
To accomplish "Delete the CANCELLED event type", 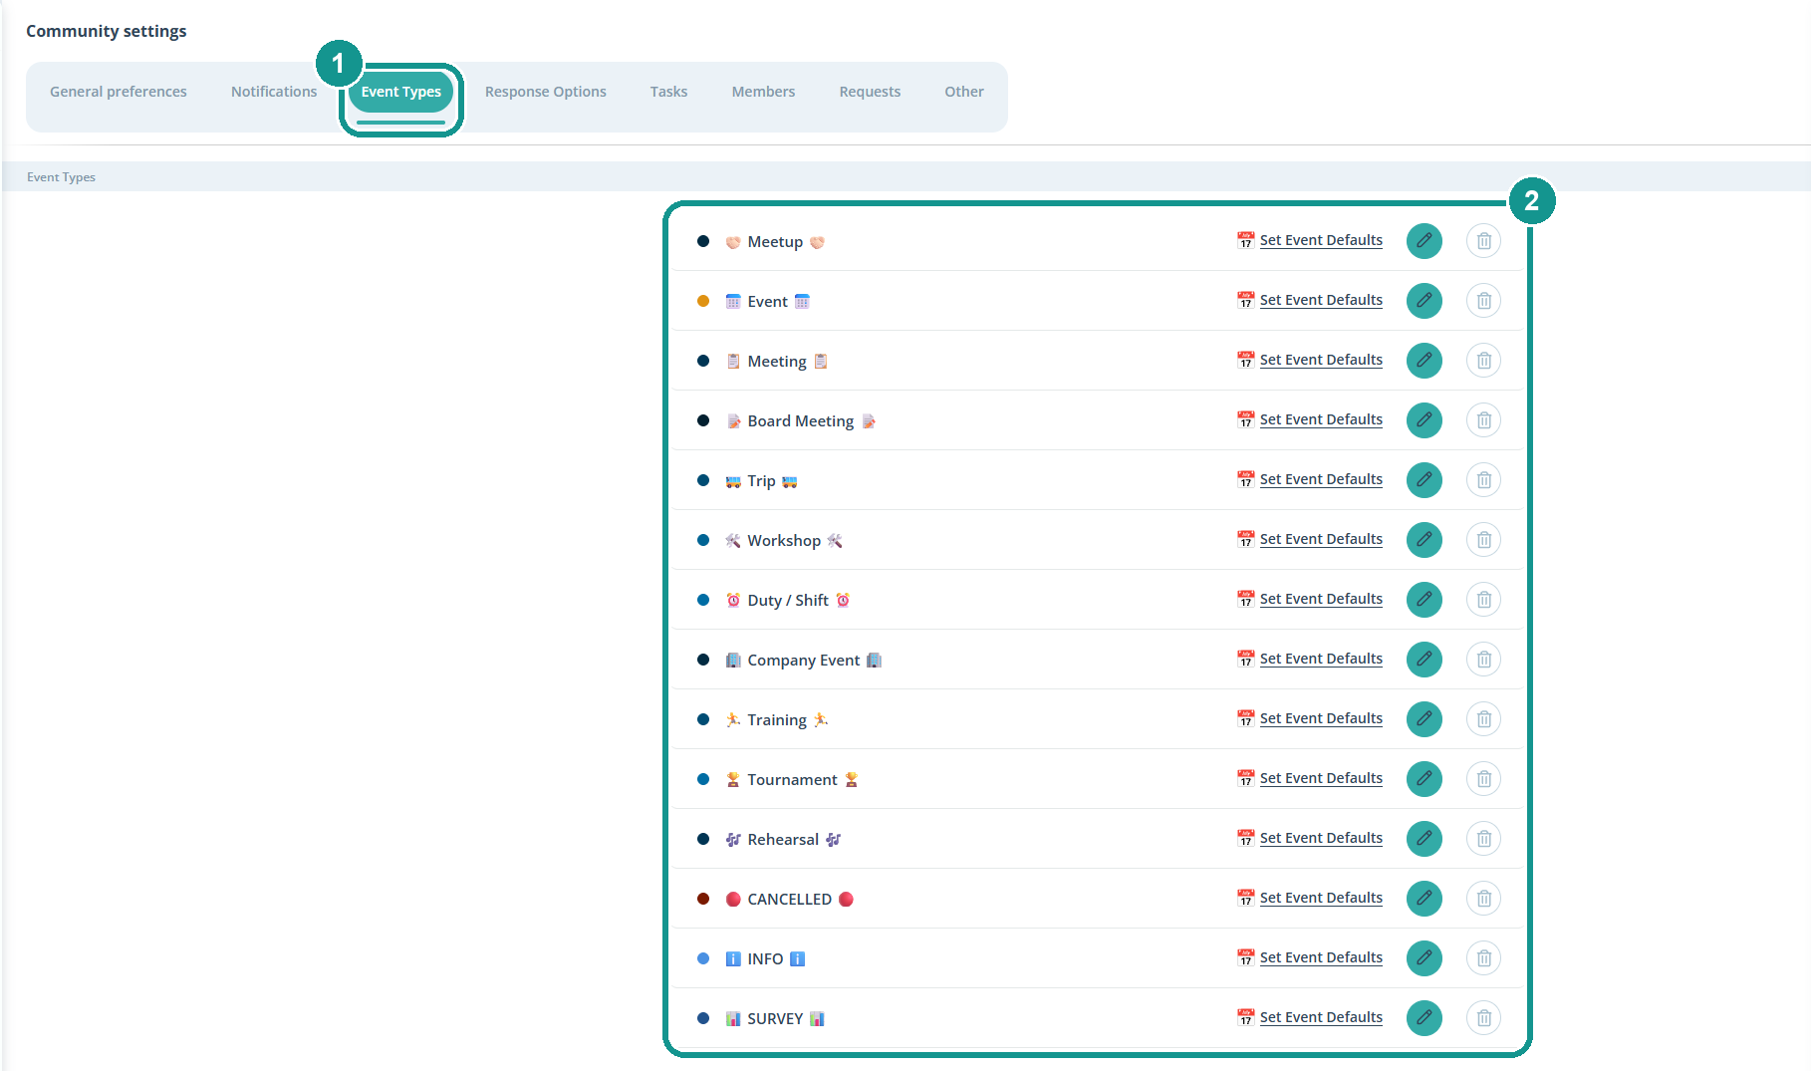I will (1483, 899).
